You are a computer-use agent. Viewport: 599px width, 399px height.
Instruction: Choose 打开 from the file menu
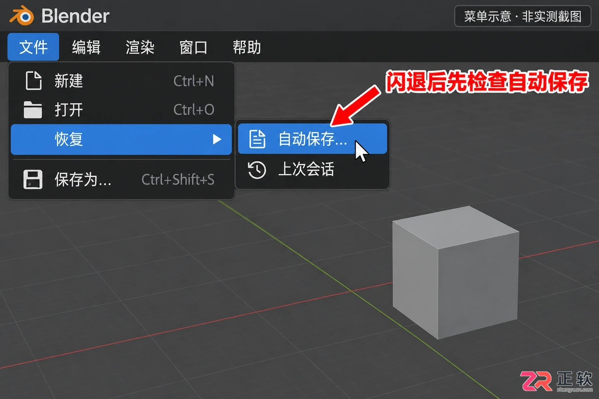(x=121, y=110)
